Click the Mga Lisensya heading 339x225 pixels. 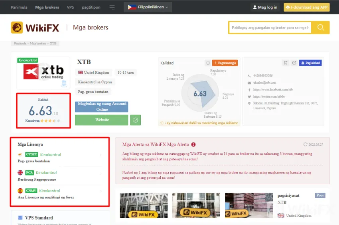30,144
